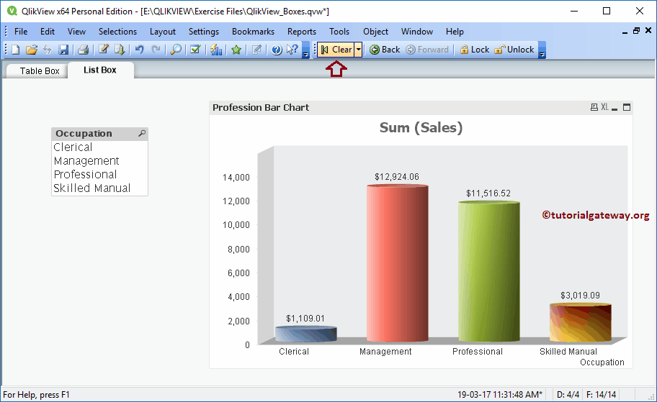
Task: Launch Quick Chart wizard icon
Action: [x=216, y=50]
